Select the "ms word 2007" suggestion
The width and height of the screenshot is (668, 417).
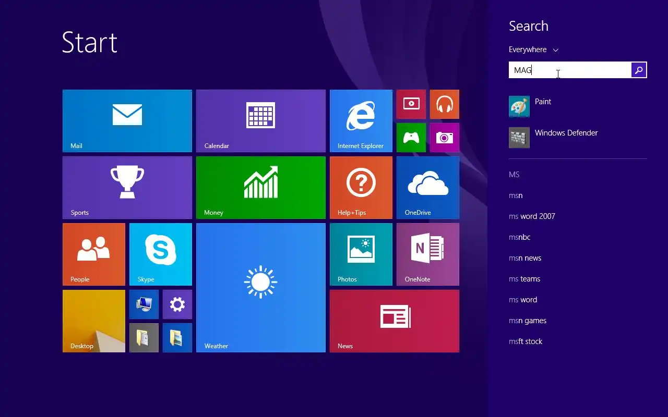(x=532, y=216)
